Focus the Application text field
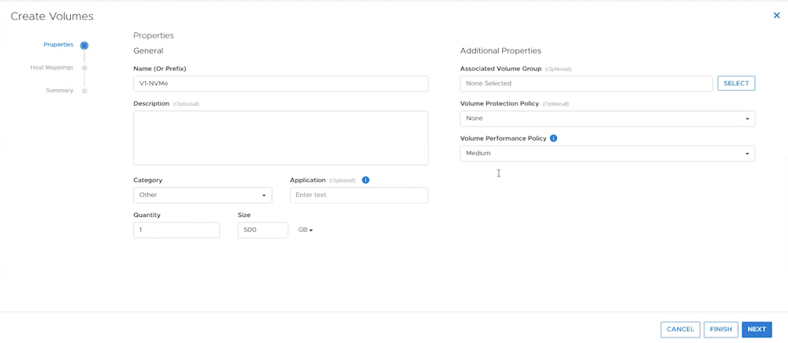 click(359, 195)
